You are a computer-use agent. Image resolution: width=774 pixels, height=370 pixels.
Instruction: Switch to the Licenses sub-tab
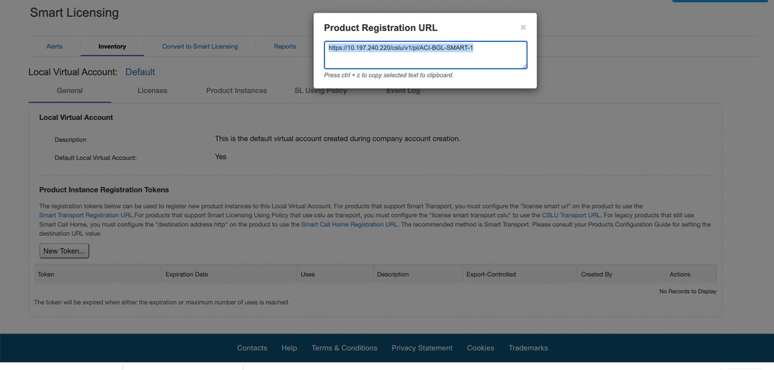(x=152, y=91)
